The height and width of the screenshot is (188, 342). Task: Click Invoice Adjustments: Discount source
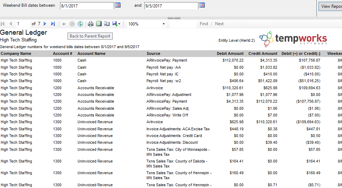pos(172,142)
